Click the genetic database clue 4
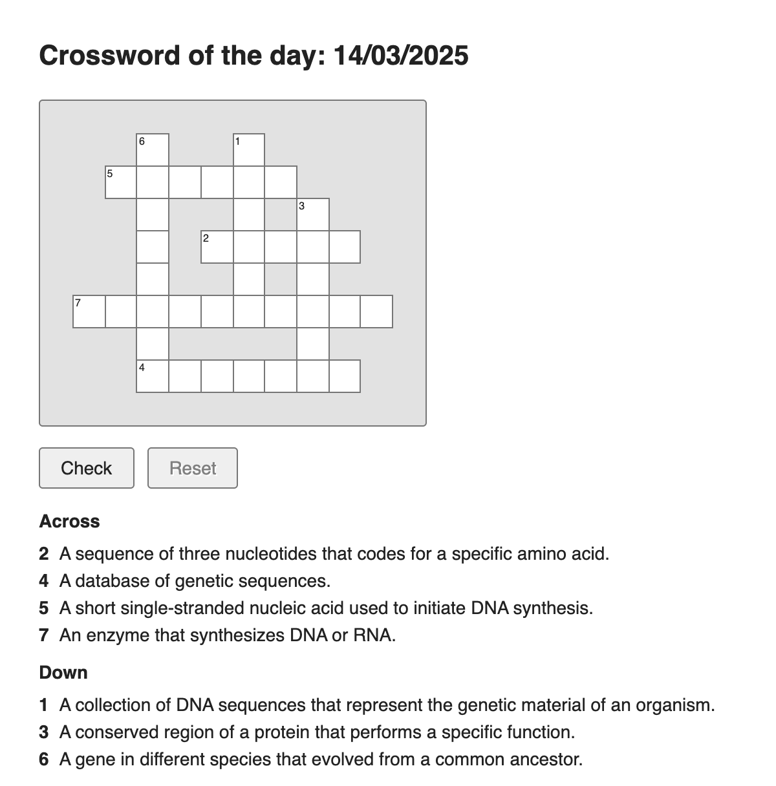The width and height of the screenshot is (776, 786). 185,581
